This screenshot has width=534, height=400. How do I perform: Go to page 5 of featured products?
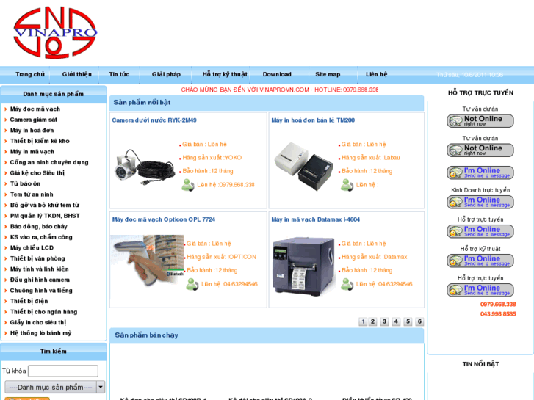[x=408, y=321]
